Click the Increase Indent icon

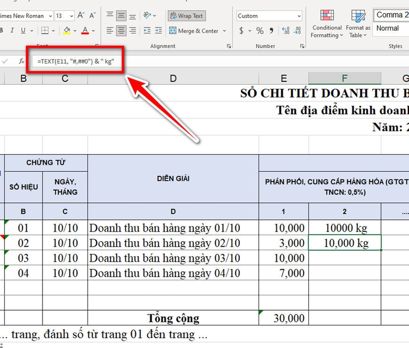pos(159,31)
